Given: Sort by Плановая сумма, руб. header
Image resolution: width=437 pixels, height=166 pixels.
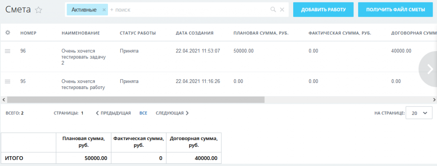Looking at the screenshot, I should click(261, 33).
